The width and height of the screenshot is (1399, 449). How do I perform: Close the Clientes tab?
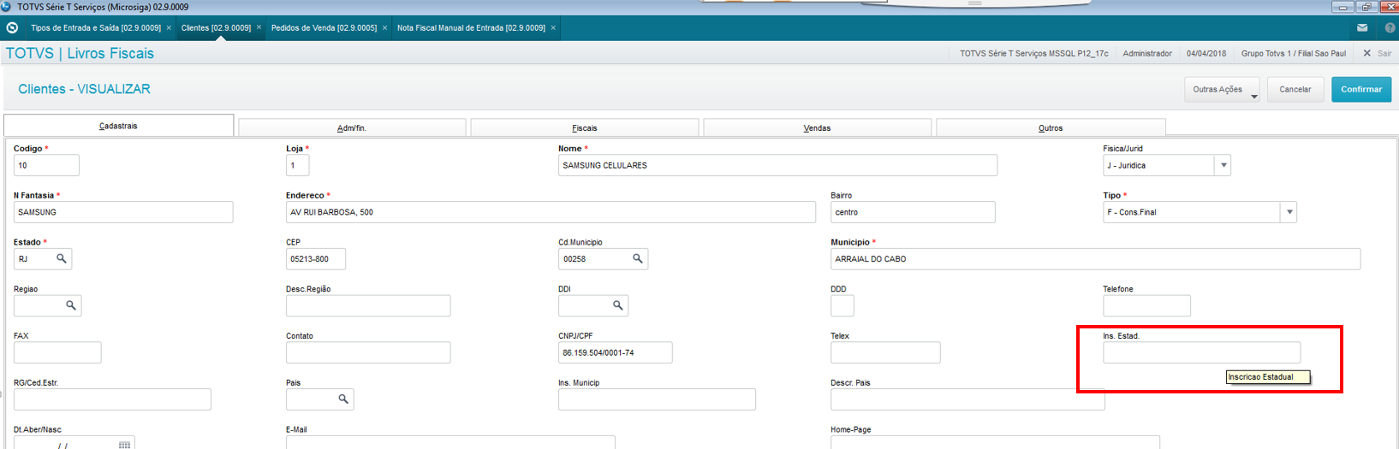pos(259,28)
